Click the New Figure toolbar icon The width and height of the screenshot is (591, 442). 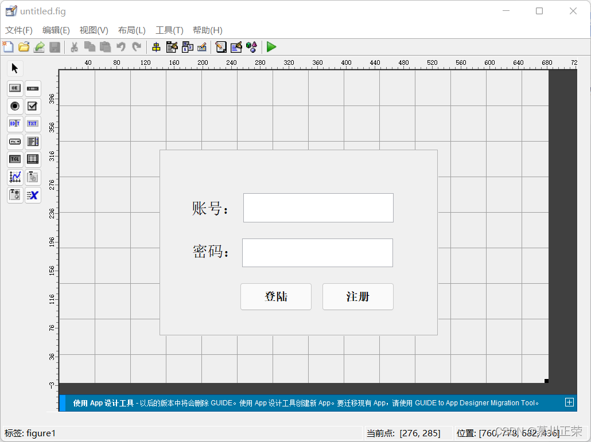tap(8, 47)
